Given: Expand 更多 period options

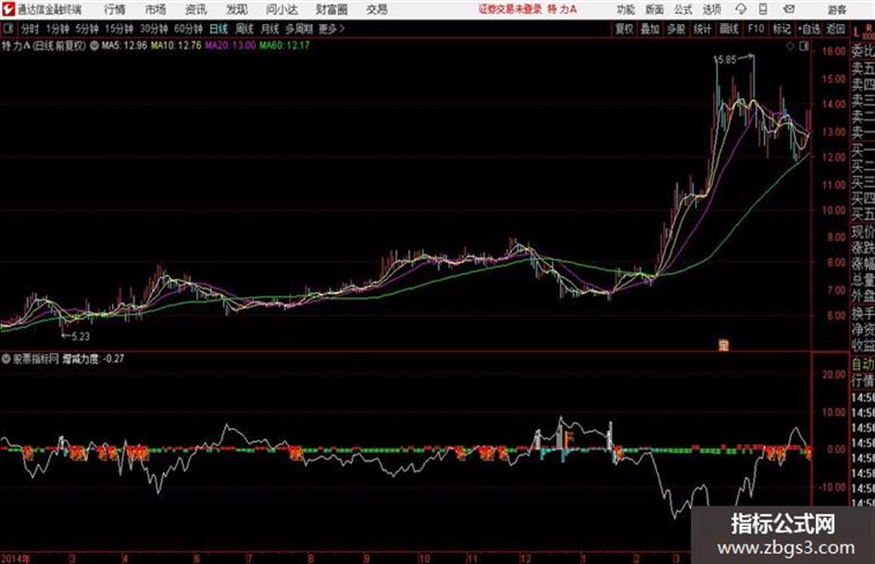Looking at the screenshot, I should coord(331,29).
